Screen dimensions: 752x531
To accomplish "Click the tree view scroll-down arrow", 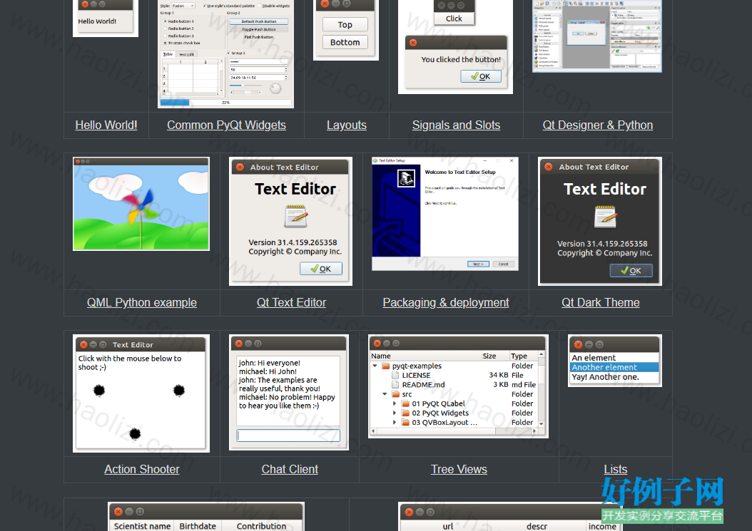I will click(542, 423).
